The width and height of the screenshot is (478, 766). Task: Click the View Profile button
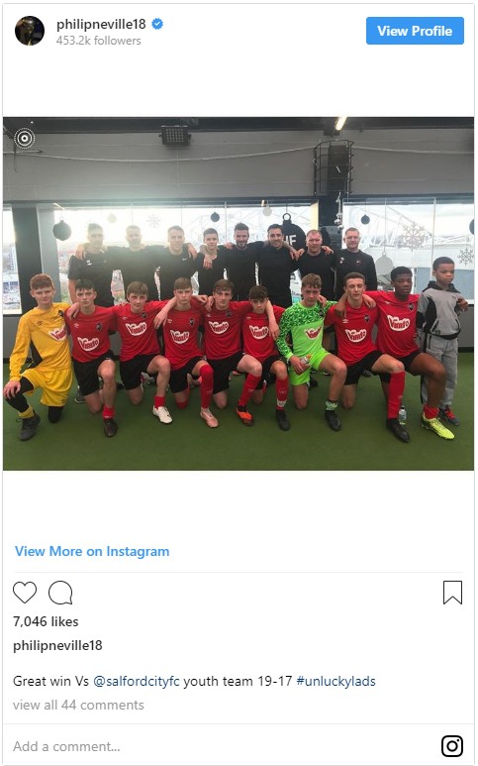point(415,31)
